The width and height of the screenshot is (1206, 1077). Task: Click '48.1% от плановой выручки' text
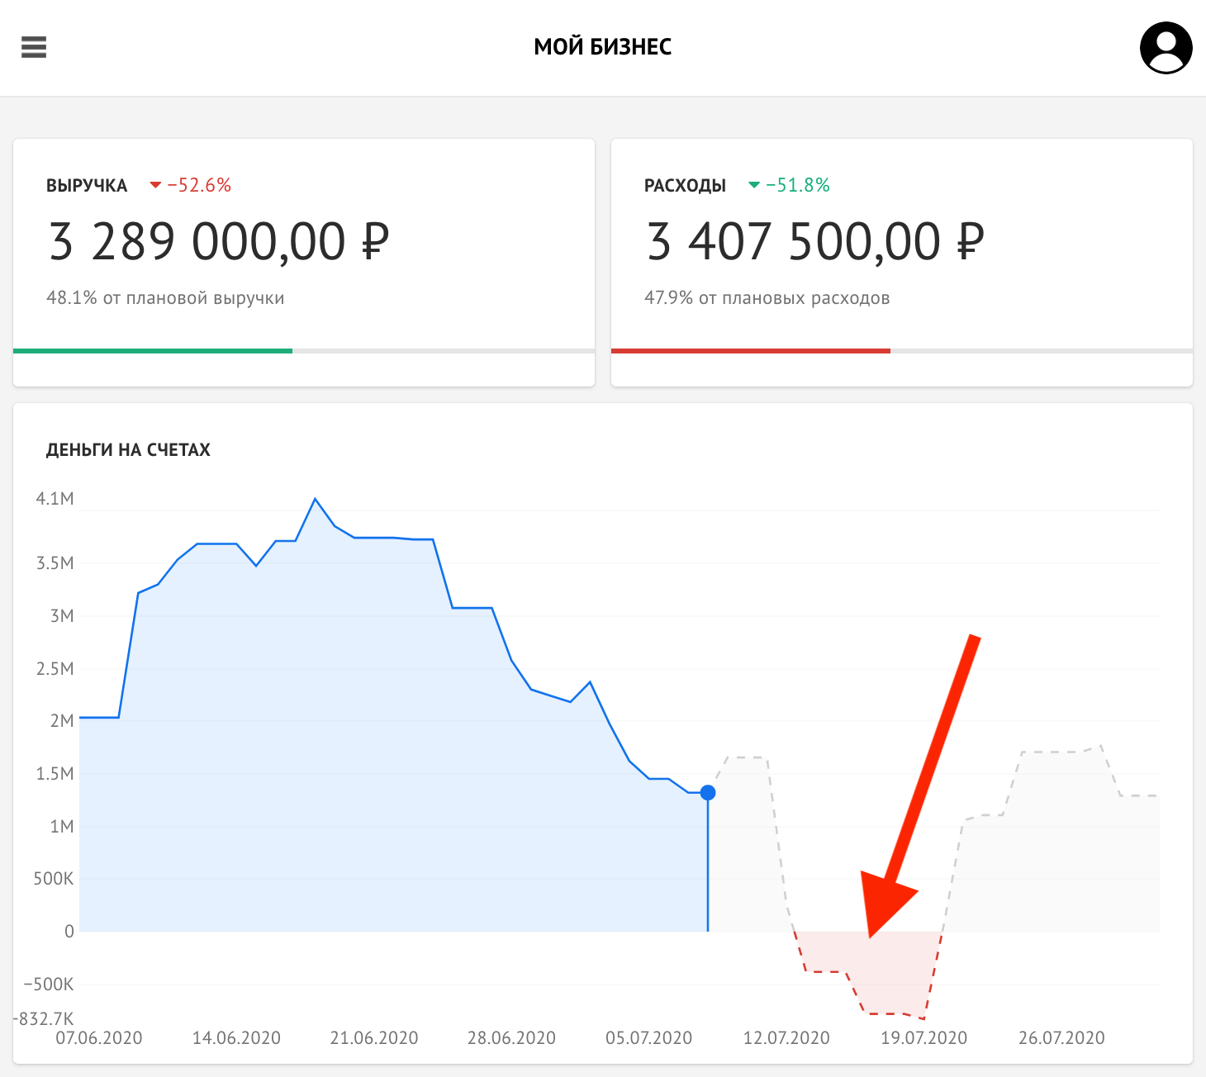[165, 298]
